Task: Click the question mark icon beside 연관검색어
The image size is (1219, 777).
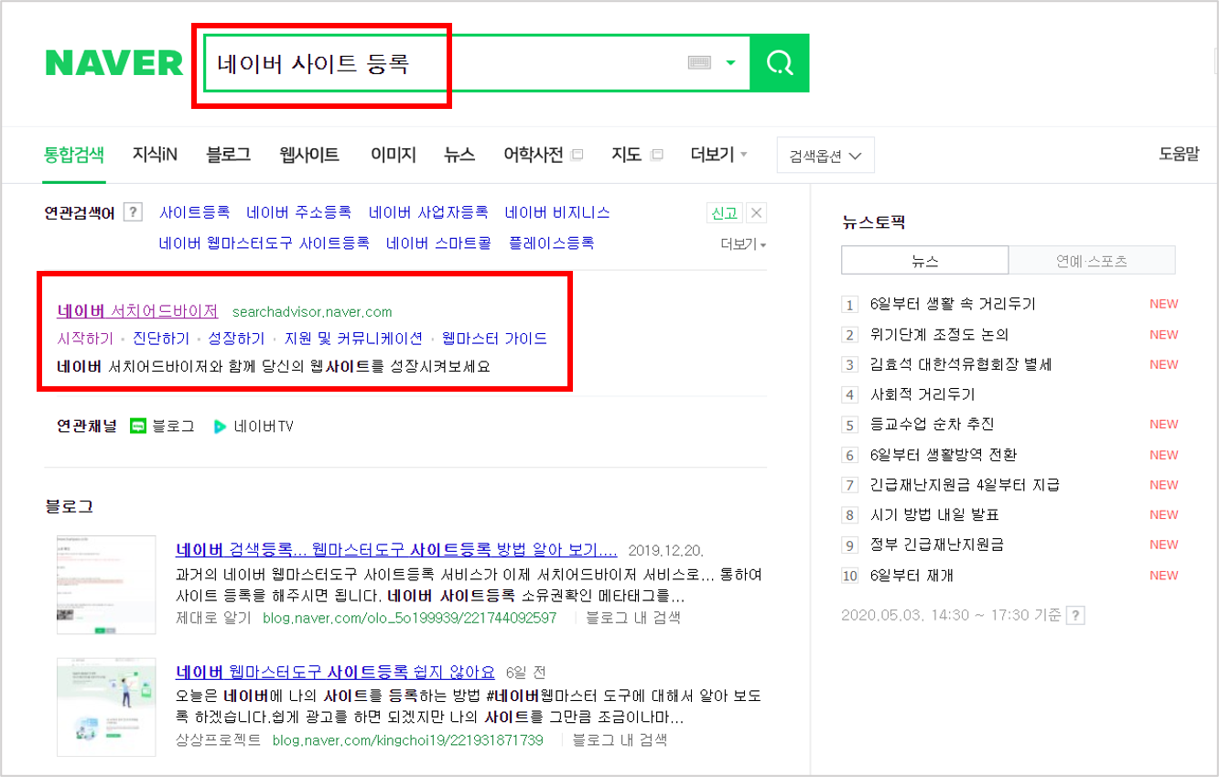Action: 133,212
